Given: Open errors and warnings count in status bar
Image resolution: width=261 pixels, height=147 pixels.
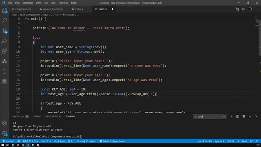Looking at the screenshot, I should click(x=31, y=141).
